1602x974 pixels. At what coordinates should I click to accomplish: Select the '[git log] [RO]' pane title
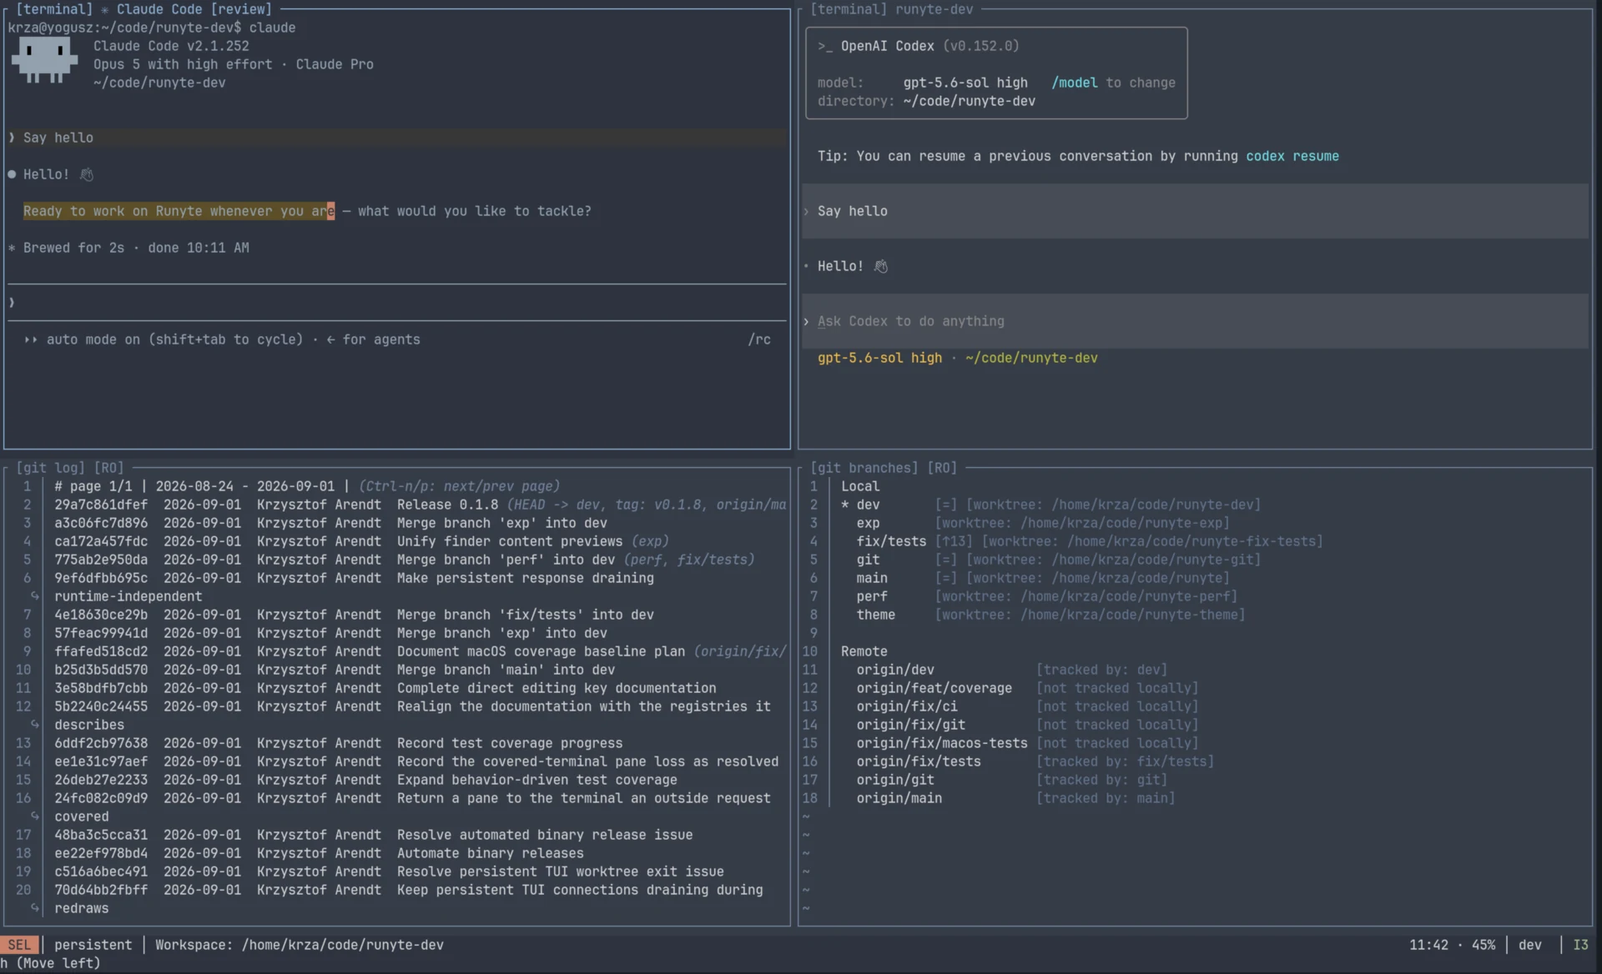tap(69, 468)
